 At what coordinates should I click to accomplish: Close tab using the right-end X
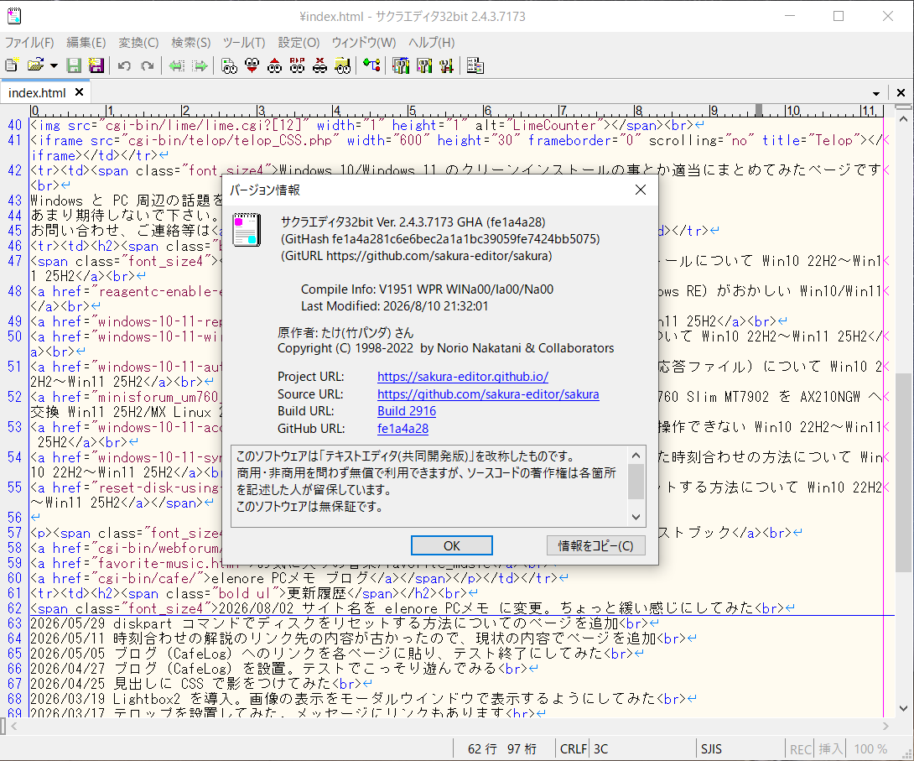(x=901, y=93)
